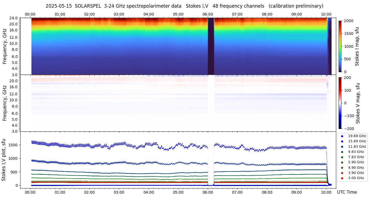Click the 15.69 GHz legend marker dot

[342, 141]
